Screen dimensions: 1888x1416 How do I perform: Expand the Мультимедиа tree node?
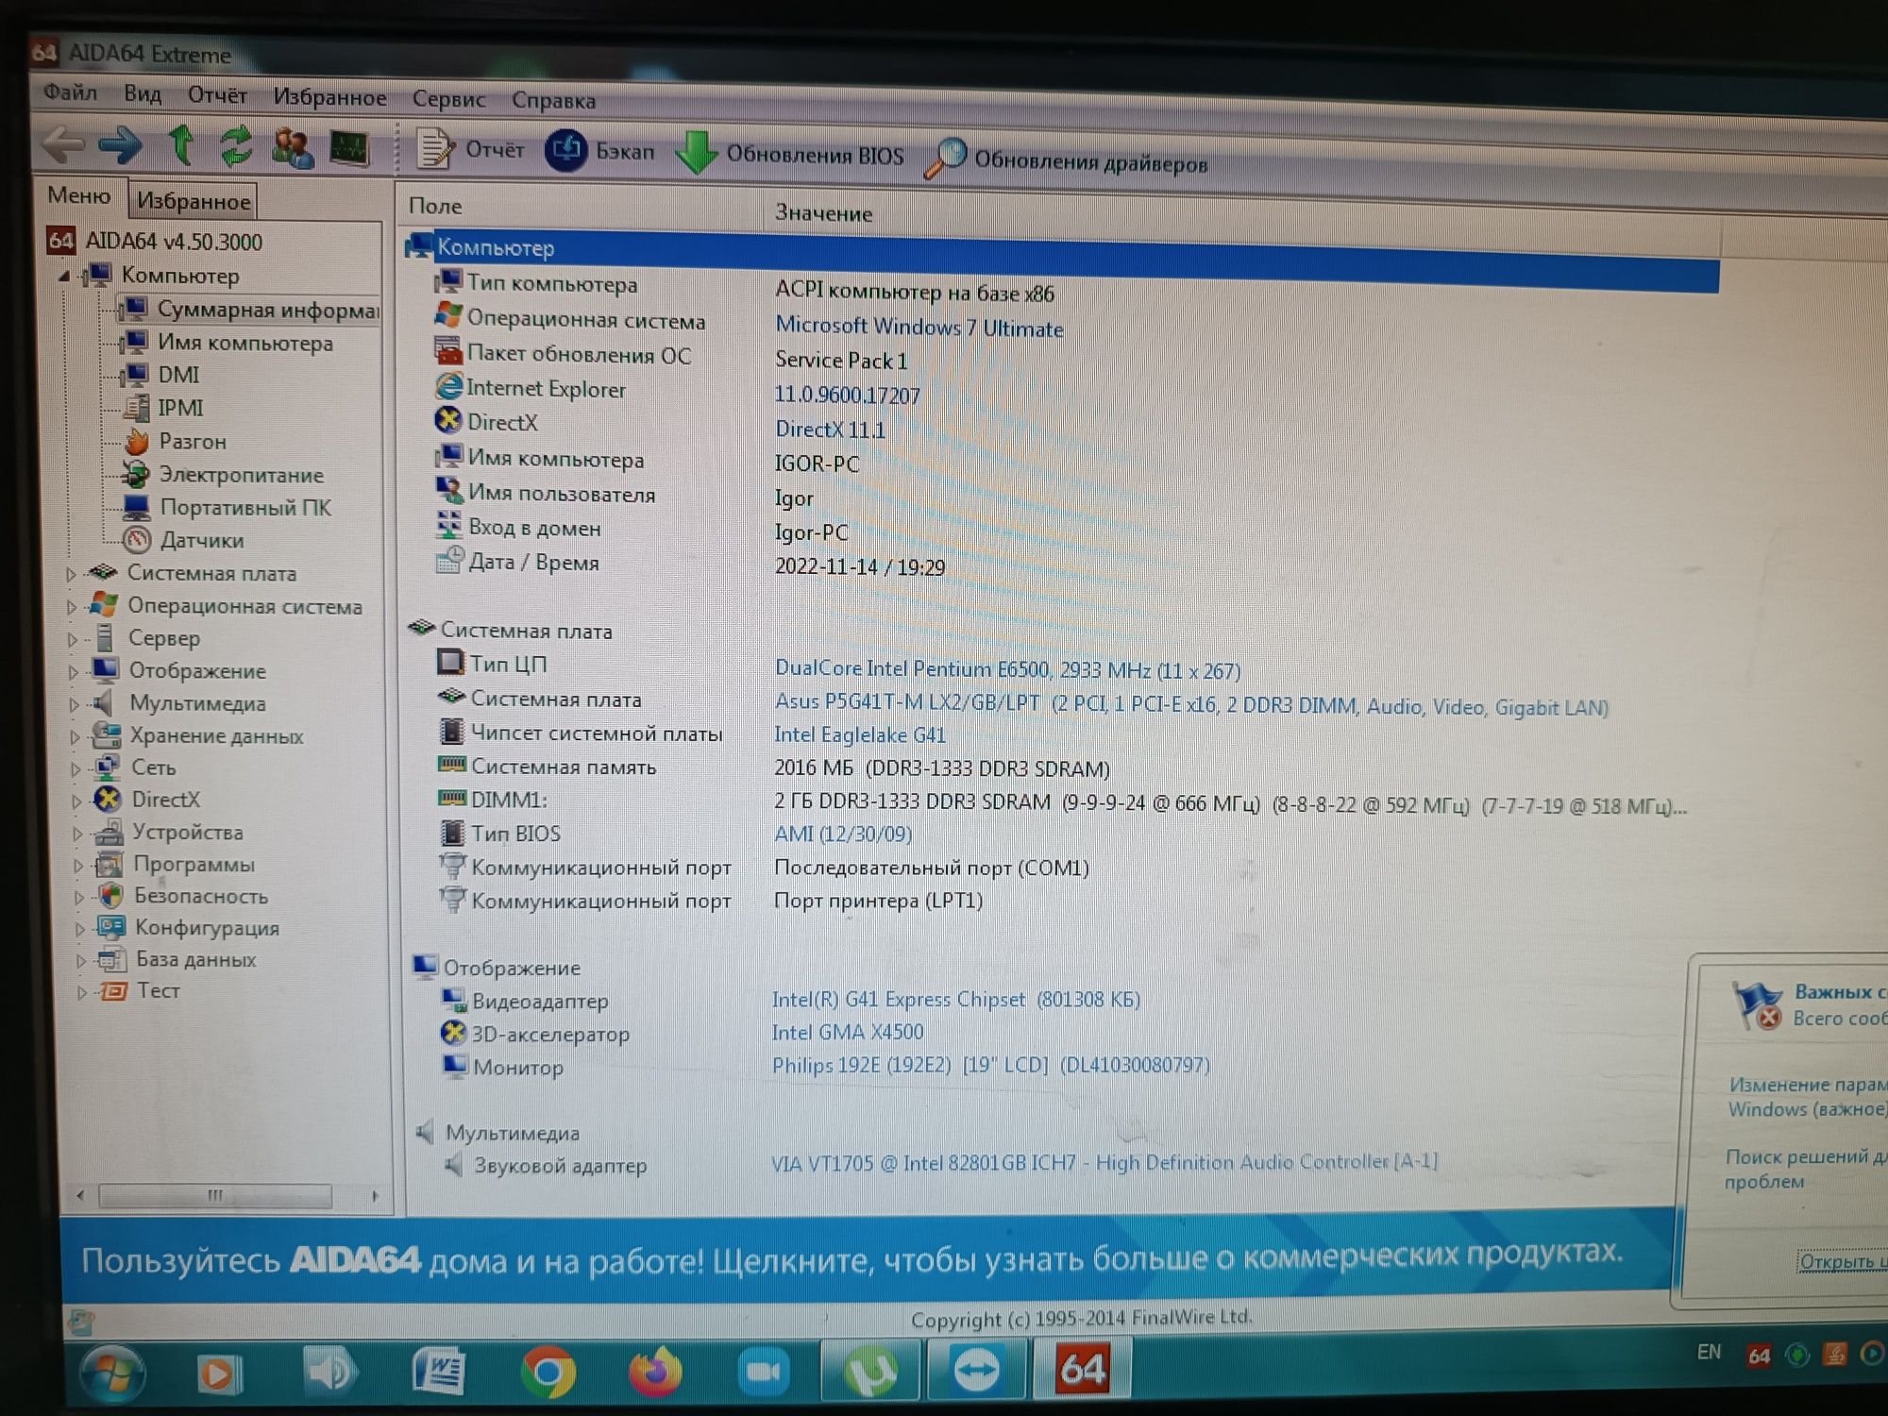[74, 704]
